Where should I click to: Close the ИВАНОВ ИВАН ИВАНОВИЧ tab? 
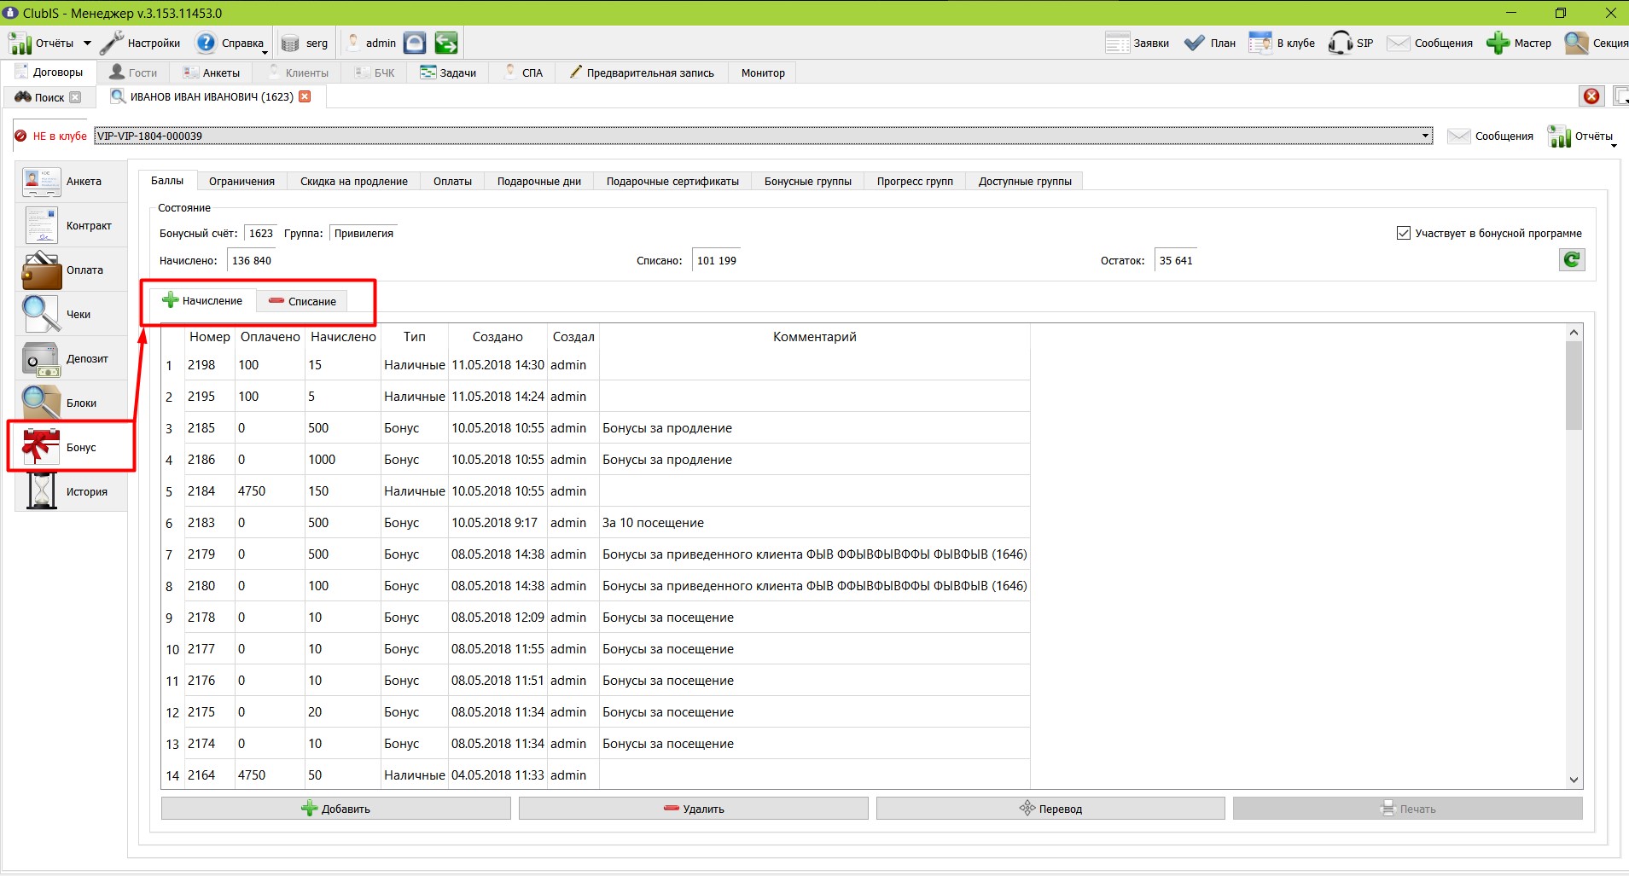(x=305, y=96)
